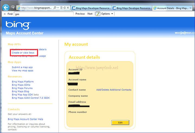Click Next in the Find bar
195x133 pixels.
[90, 14]
